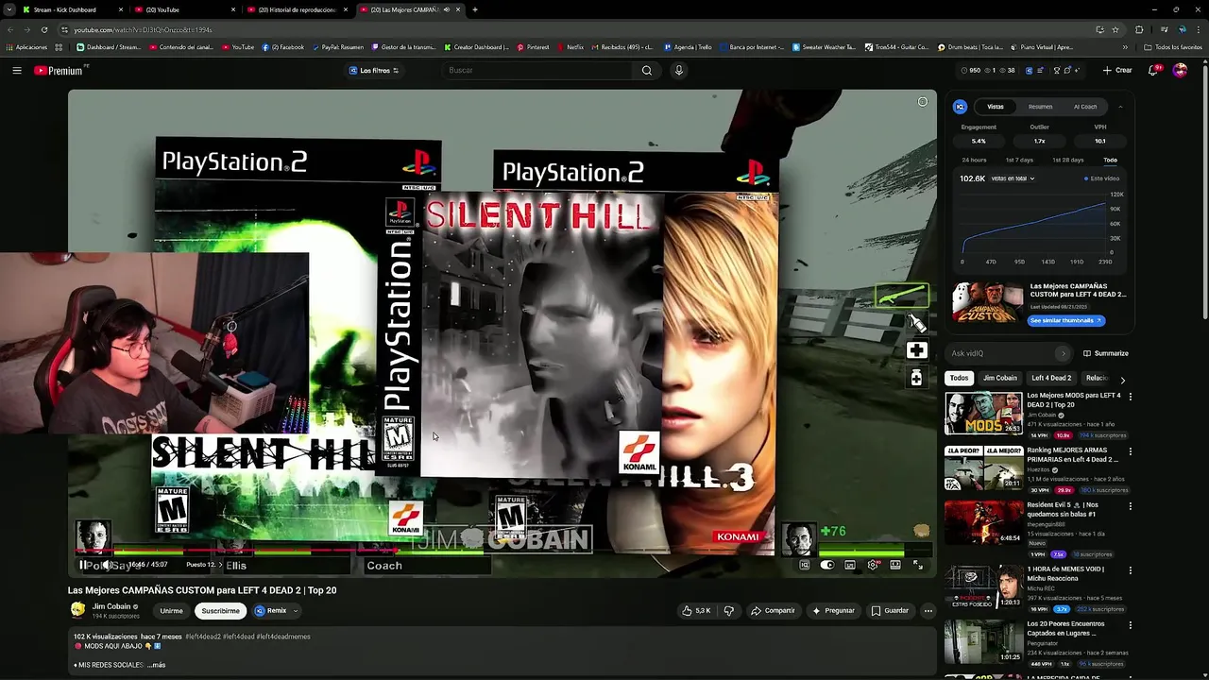Open options for Ranking MEJORES ARMAS video
Viewport: 1209px width, 680px height.
pos(1130,451)
